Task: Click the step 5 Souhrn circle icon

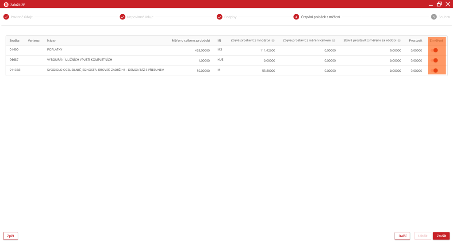Action: coord(434,17)
